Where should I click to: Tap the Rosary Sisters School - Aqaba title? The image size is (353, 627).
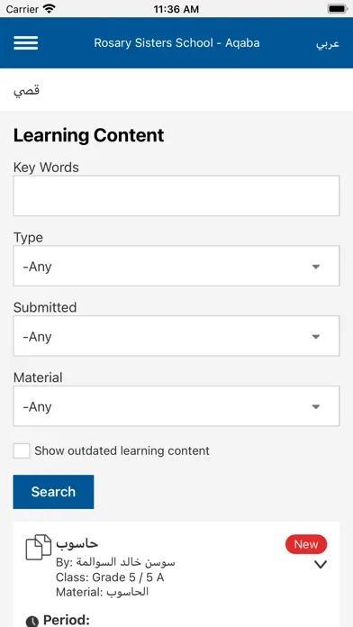(x=176, y=42)
